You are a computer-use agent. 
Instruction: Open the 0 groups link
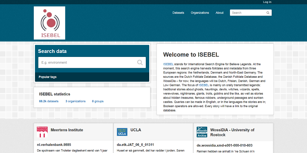(98, 101)
